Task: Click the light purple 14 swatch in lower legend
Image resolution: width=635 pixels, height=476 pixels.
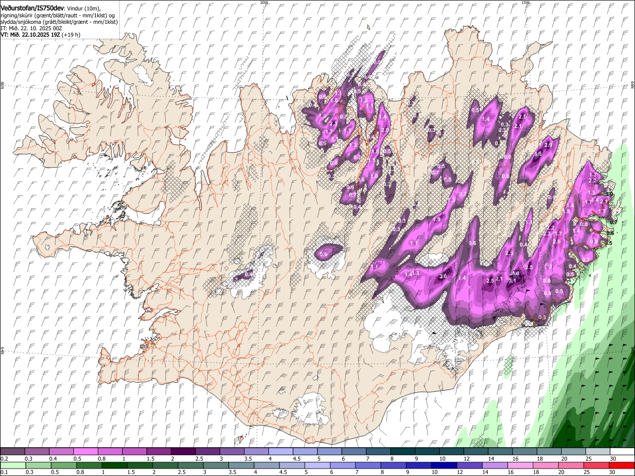Action: coord(495,465)
